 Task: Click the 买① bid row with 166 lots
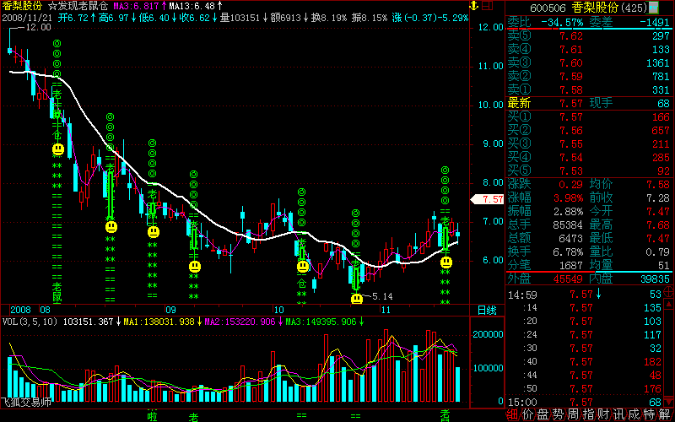coord(589,116)
